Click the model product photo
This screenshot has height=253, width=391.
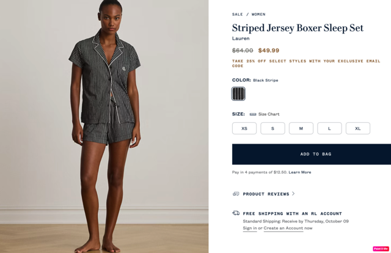[x=104, y=127]
